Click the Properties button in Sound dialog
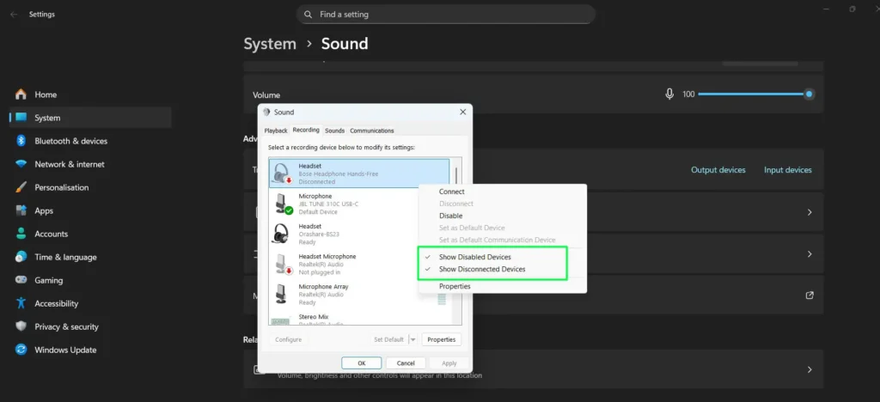The height and width of the screenshot is (402, 880). 441,340
